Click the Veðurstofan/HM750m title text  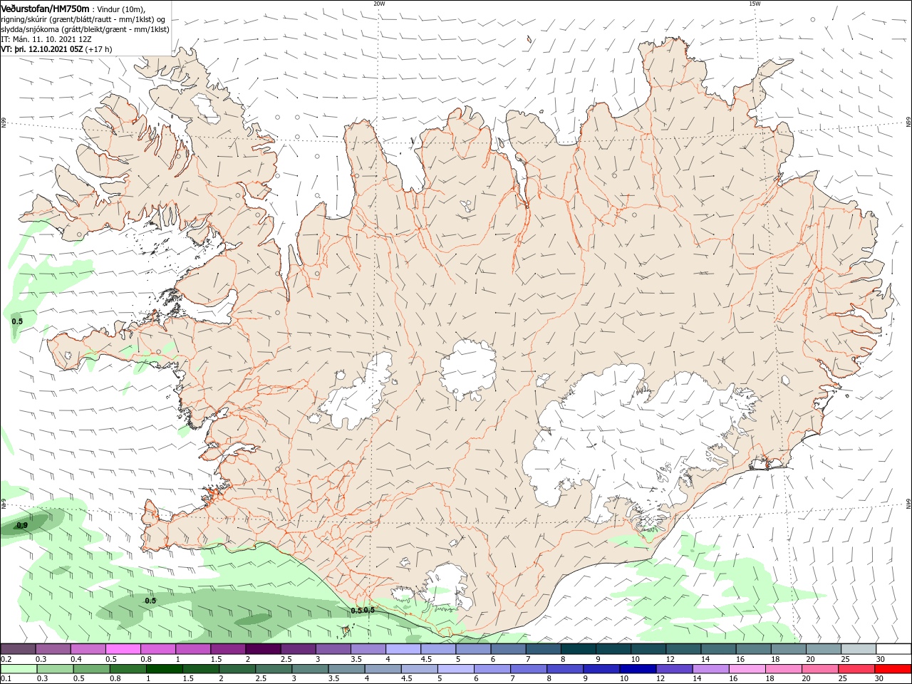point(45,8)
